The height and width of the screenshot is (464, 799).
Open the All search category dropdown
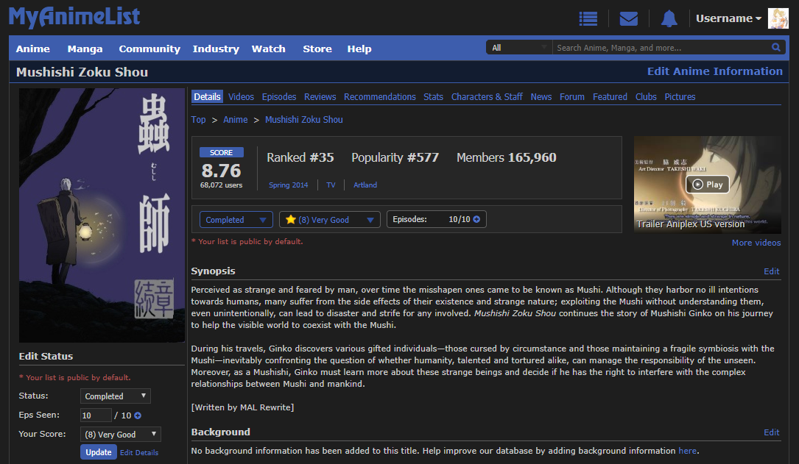click(x=518, y=47)
